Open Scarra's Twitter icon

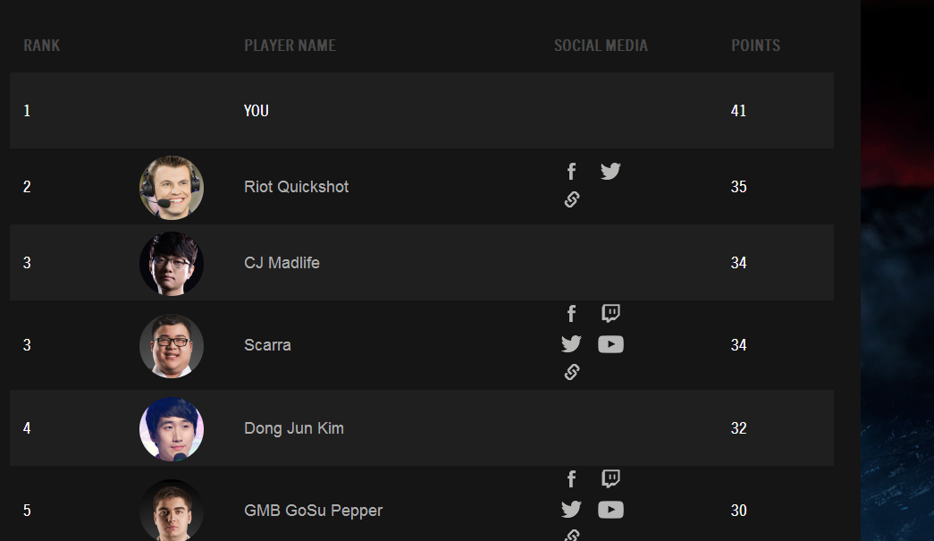[x=571, y=343]
